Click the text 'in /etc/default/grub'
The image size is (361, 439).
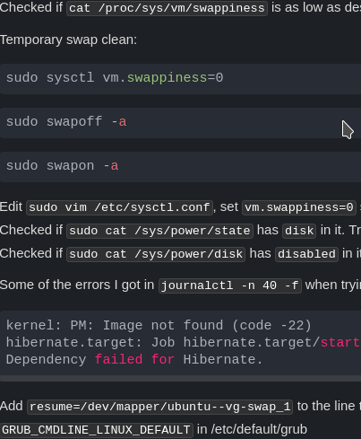pos(252,429)
